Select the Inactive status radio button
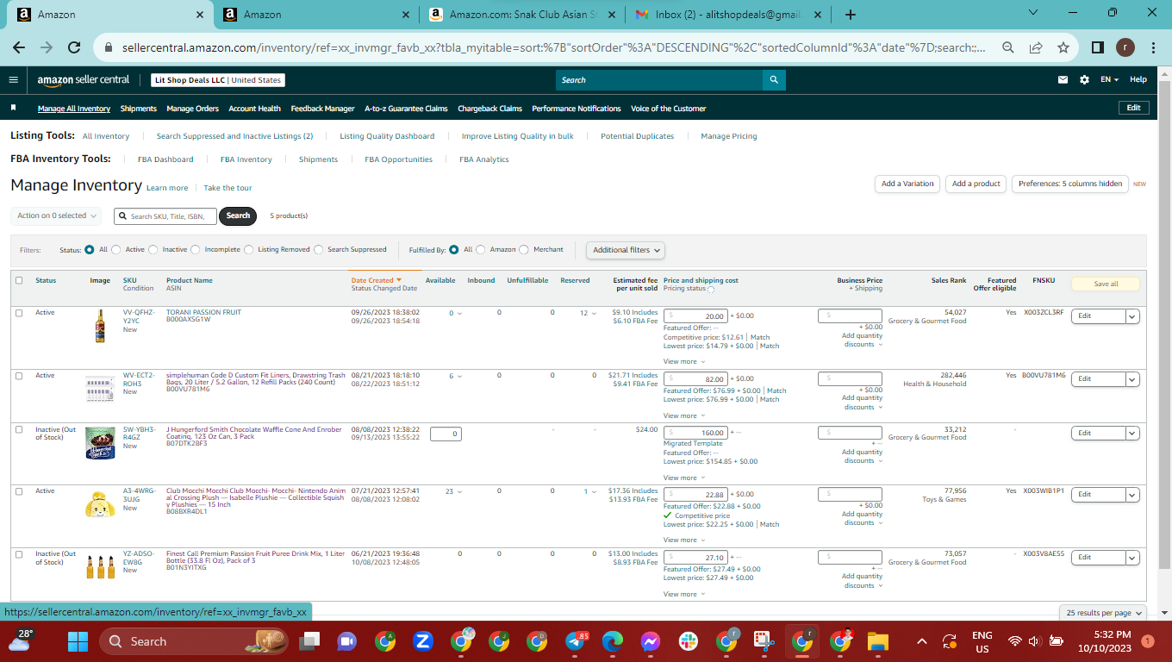The width and height of the screenshot is (1172, 662). point(153,250)
